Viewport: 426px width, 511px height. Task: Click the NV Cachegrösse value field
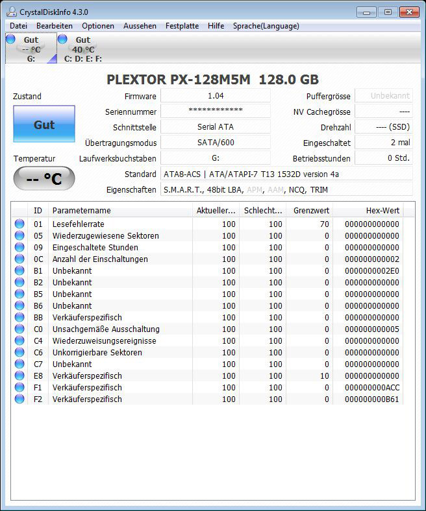[384, 111]
